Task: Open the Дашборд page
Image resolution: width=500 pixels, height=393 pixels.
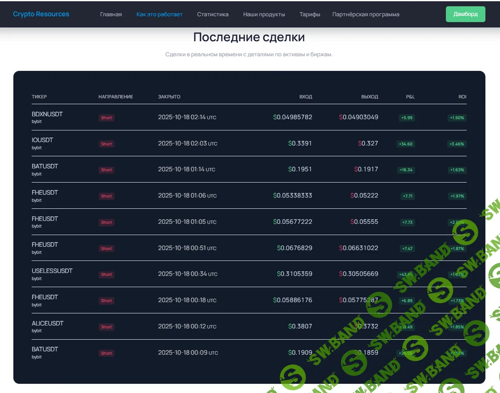Action: 465,14
